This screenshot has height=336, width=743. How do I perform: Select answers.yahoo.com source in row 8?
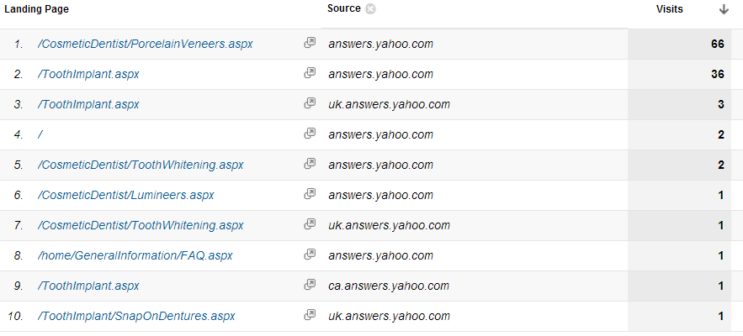point(380,256)
